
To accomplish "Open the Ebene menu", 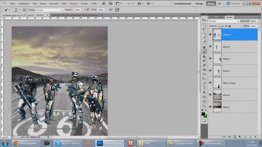I will (x=43, y=4).
